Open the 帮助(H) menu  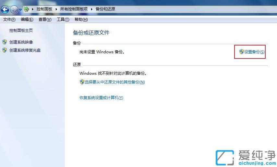click(x=81, y=19)
